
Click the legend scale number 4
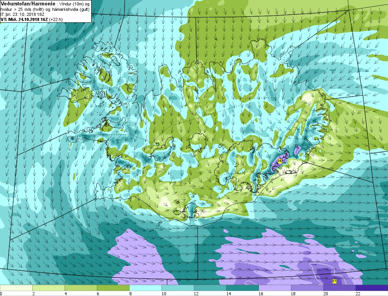pyautogui.click(x=66, y=294)
